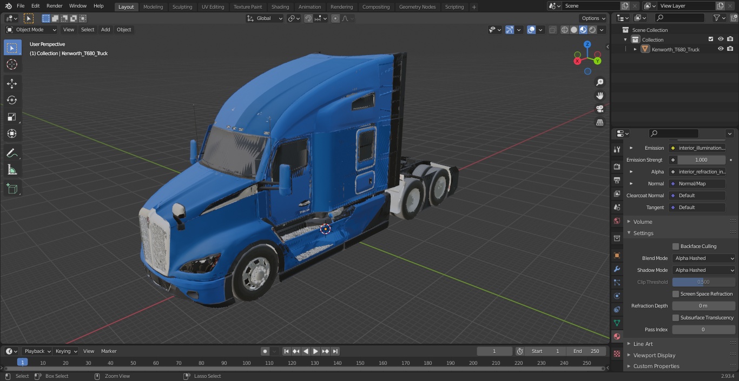The width and height of the screenshot is (739, 381).
Task: Click the End frame field
Action: pyautogui.click(x=587, y=351)
